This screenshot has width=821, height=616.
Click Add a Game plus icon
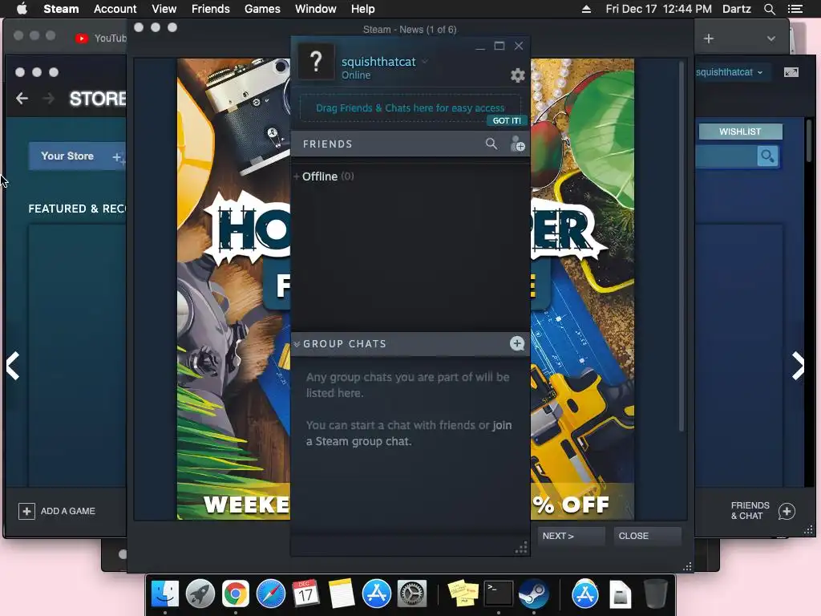coord(26,511)
